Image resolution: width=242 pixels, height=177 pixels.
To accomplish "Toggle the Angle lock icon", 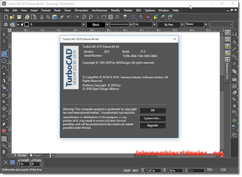I will point(32,160).
